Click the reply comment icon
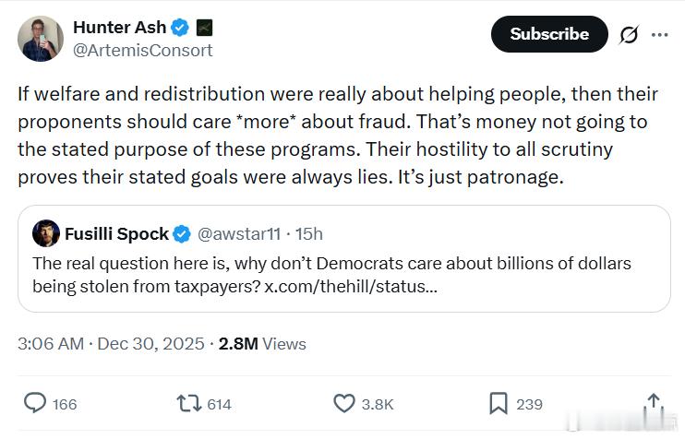The width and height of the screenshot is (685, 439). 35,403
